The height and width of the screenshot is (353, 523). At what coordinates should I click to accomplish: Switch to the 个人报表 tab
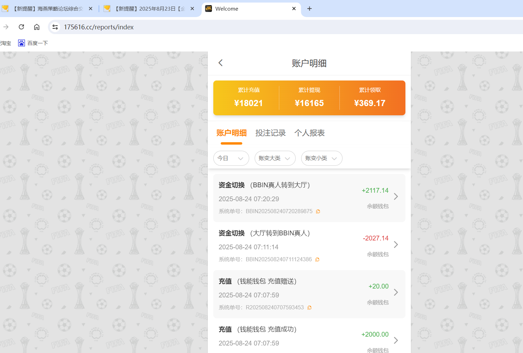tap(309, 133)
